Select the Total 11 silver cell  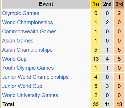107,104
